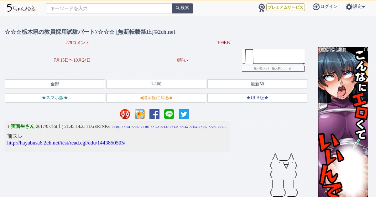Select the 1-100 posts tab
This screenshot has height=197, width=376.
point(156,84)
